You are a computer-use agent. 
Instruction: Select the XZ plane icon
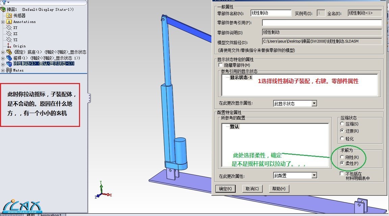pyautogui.click(x=9, y=33)
